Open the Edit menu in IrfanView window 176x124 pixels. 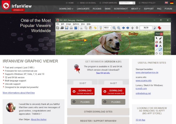pyautogui.click(x=62, y=24)
